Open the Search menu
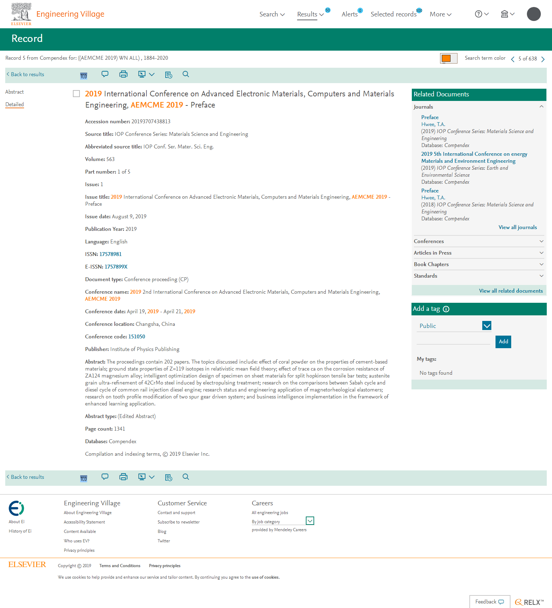The width and height of the screenshot is (552, 608). click(x=272, y=14)
